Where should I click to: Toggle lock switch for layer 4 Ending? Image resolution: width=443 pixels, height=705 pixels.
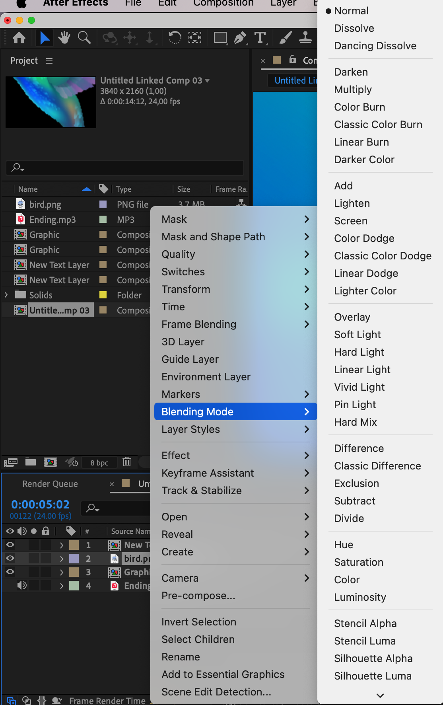tap(46, 586)
